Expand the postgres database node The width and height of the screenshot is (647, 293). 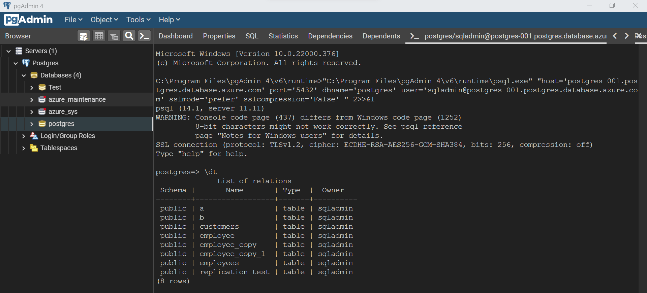click(32, 124)
